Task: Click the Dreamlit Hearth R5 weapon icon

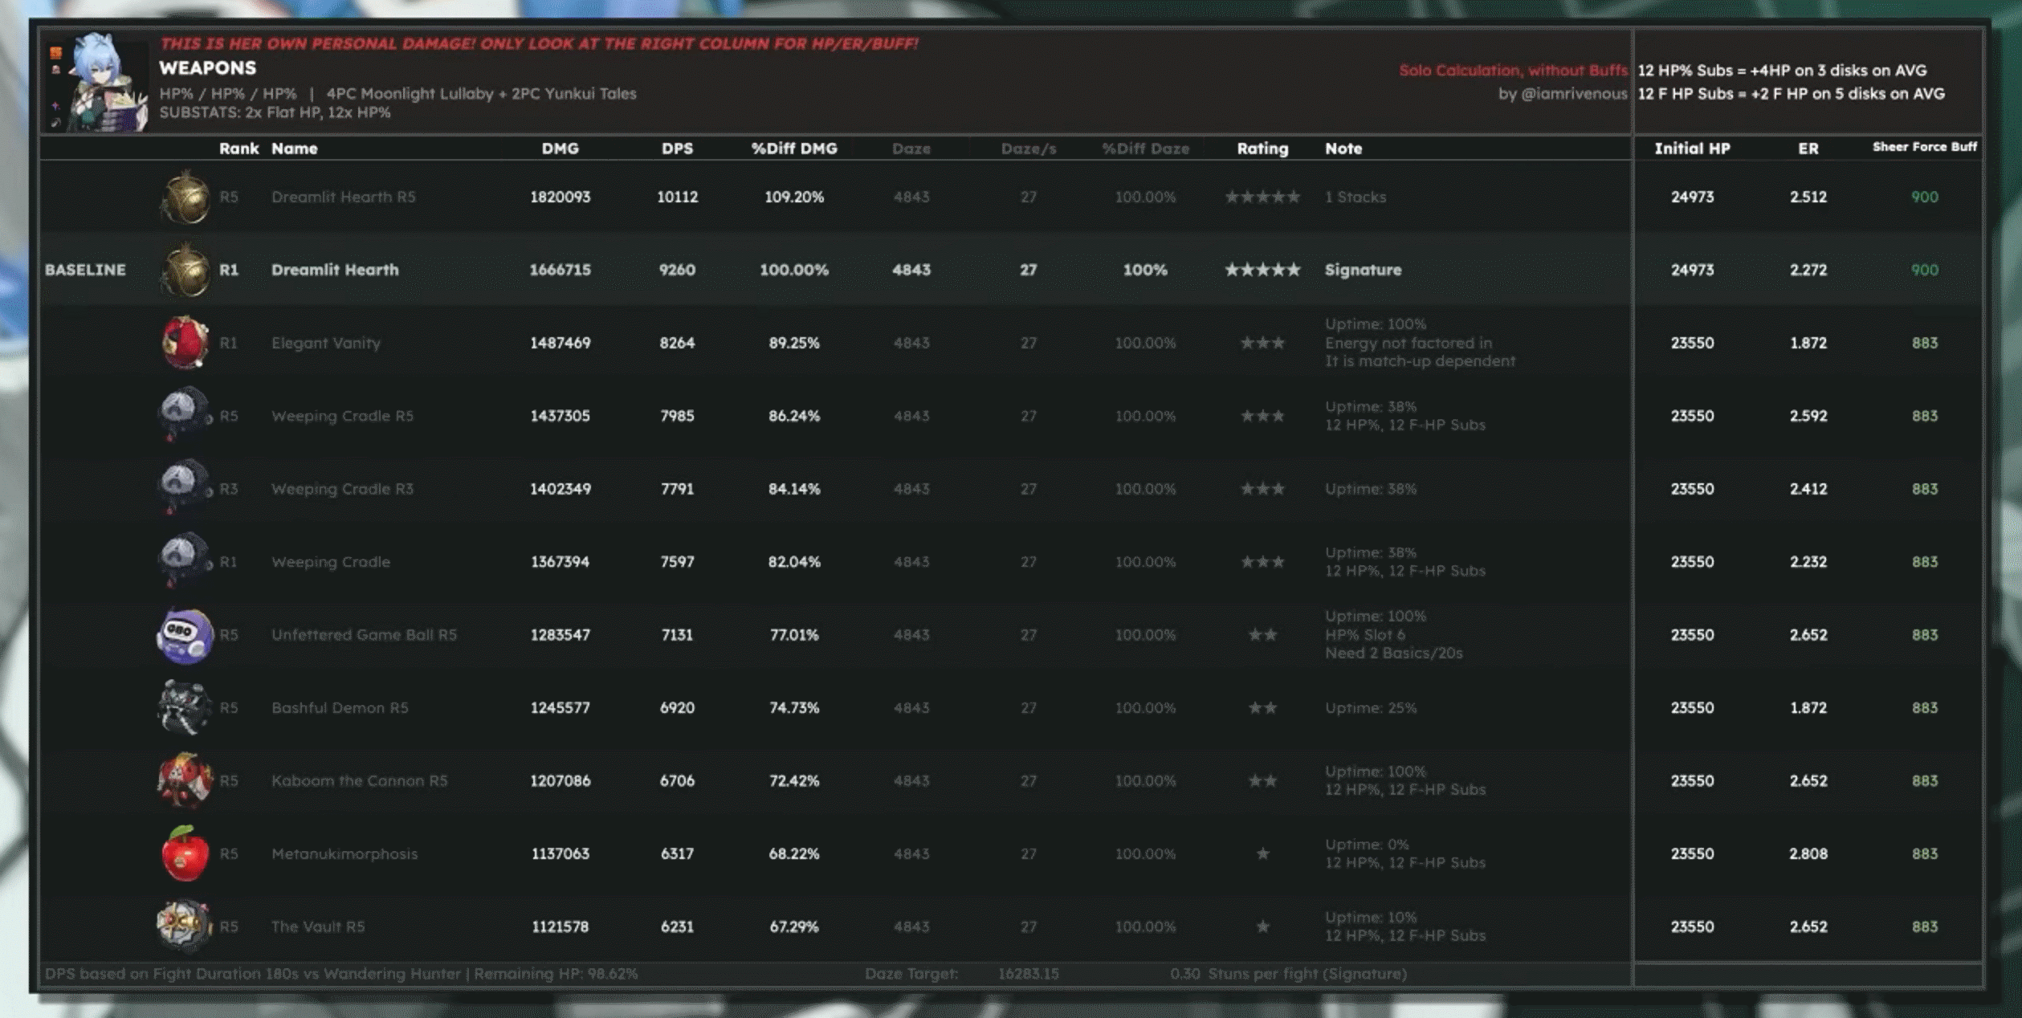Action: pos(185,197)
